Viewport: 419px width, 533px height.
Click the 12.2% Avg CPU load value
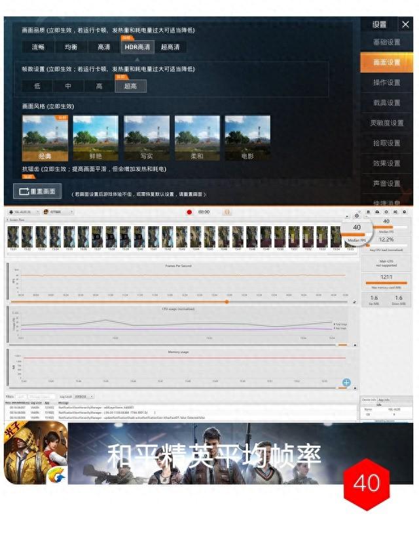[386, 240]
